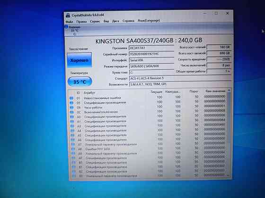Click the Серийный номер value field
Image resolution: width=265 pixels, height=198 pixels.
(x=151, y=54)
